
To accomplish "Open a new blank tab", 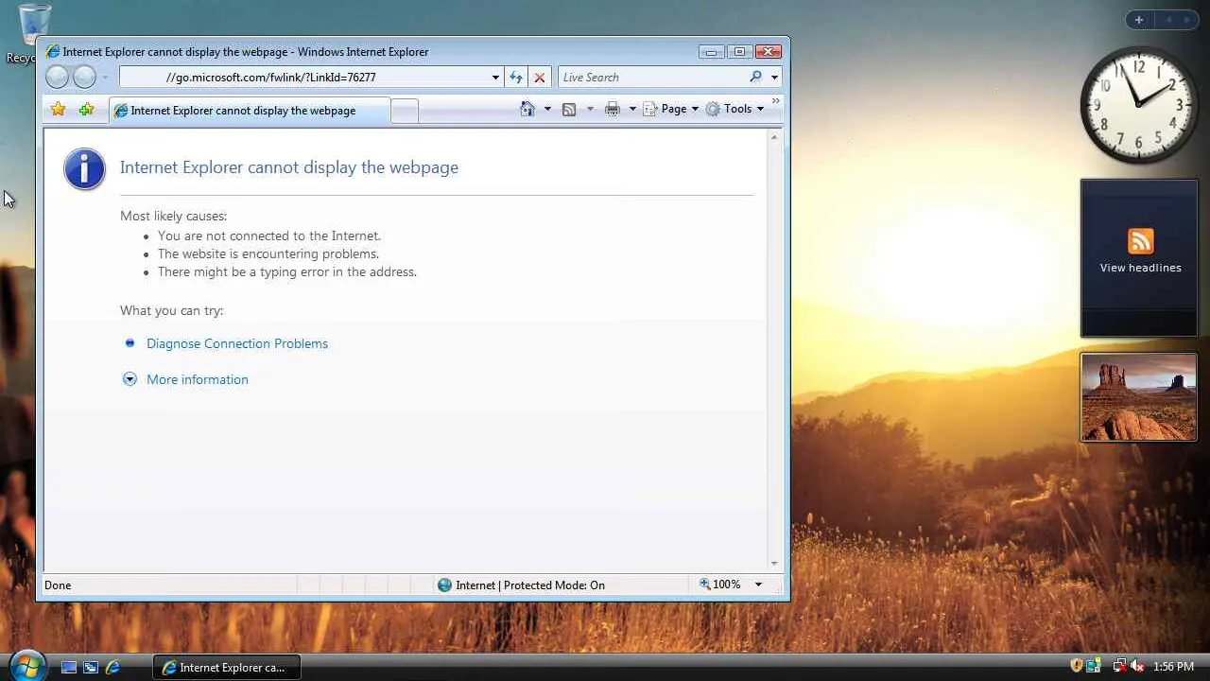I will click(x=405, y=112).
